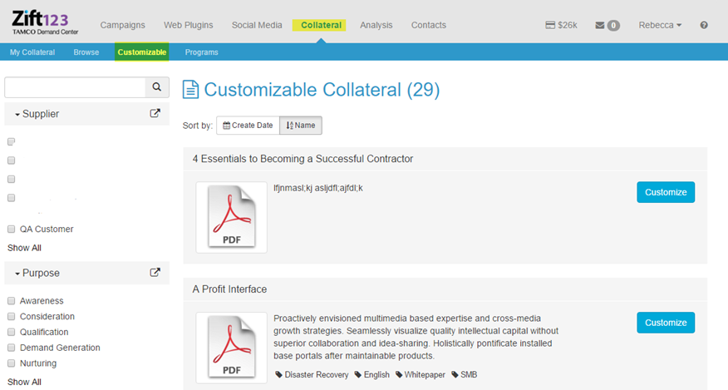Go to the Campaigns menu
This screenshot has height=390, width=728.
coord(122,25)
